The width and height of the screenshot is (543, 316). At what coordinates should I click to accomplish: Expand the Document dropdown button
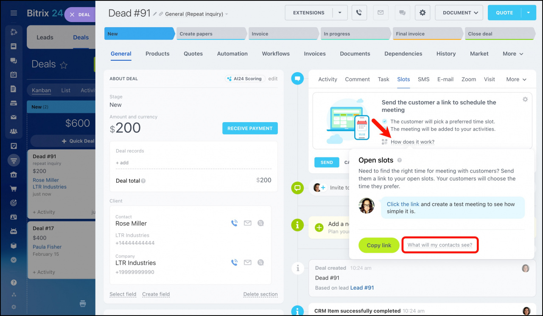pyautogui.click(x=459, y=13)
